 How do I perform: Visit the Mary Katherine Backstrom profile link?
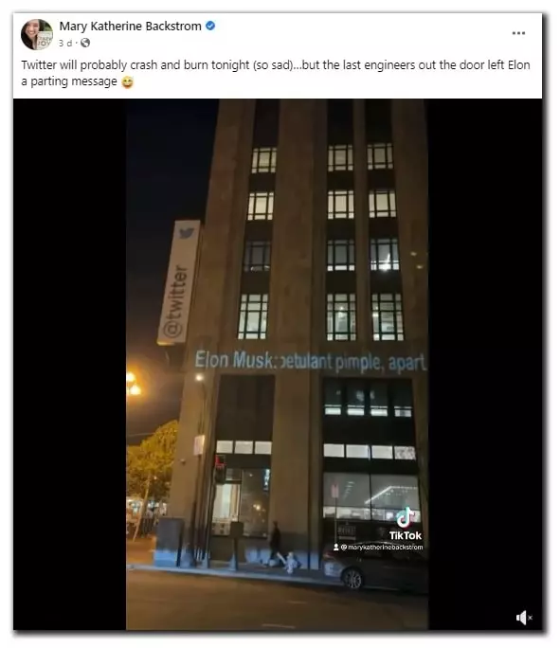(x=130, y=26)
